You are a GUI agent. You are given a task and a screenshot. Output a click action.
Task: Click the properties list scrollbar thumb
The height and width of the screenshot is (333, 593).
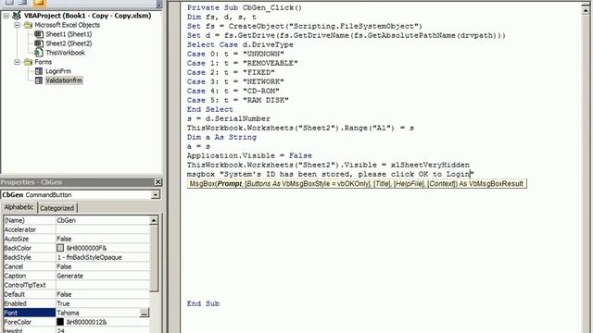pyautogui.click(x=154, y=259)
